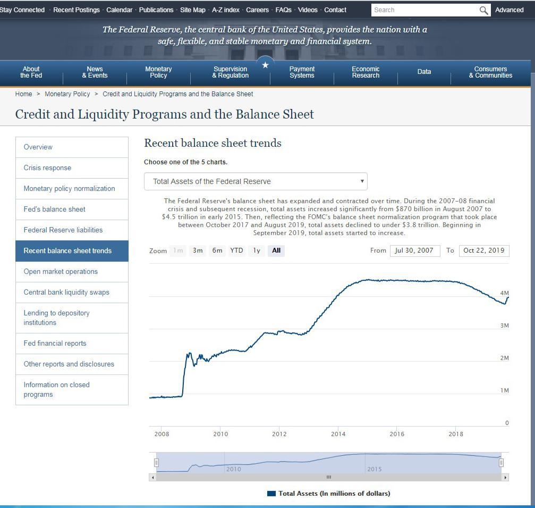Open the Economic Research navigation menu
The height and width of the screenshot is (508, 535).
[x=366, y=72]
